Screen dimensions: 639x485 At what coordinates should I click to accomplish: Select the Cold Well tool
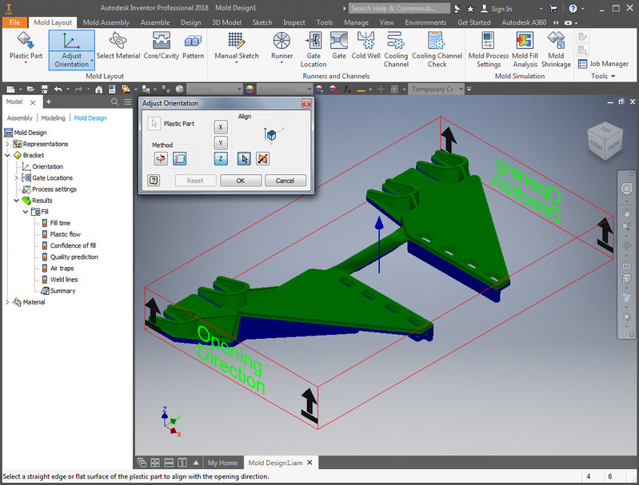coord(365,46)
